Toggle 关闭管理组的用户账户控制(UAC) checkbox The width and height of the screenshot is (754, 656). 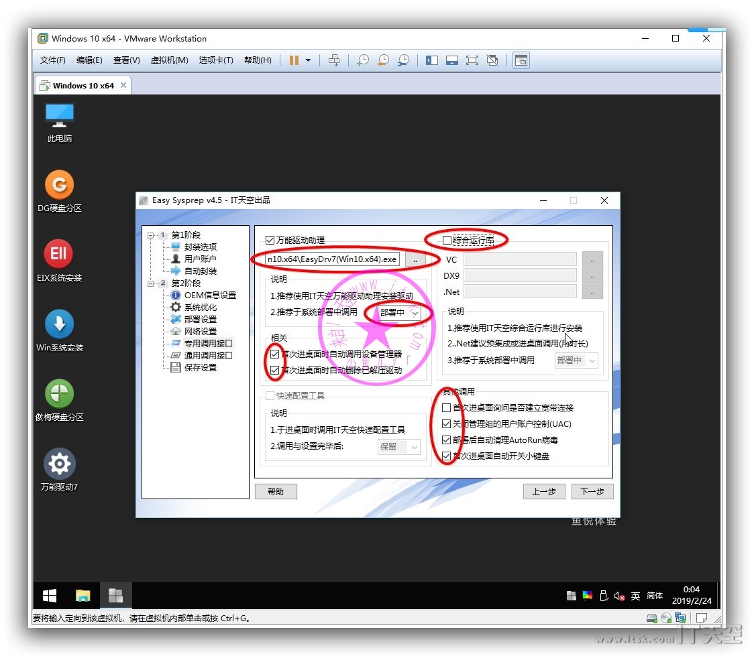[446, 423]
